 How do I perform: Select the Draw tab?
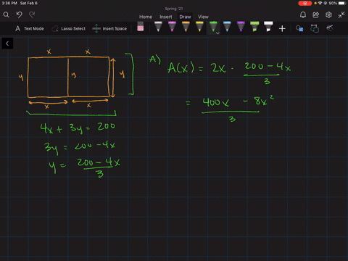point(185,17)
